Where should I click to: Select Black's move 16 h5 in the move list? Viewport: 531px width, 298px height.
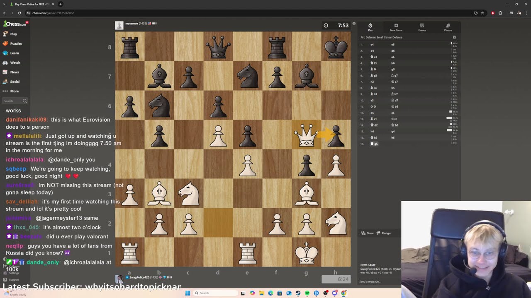click(393, 137)
